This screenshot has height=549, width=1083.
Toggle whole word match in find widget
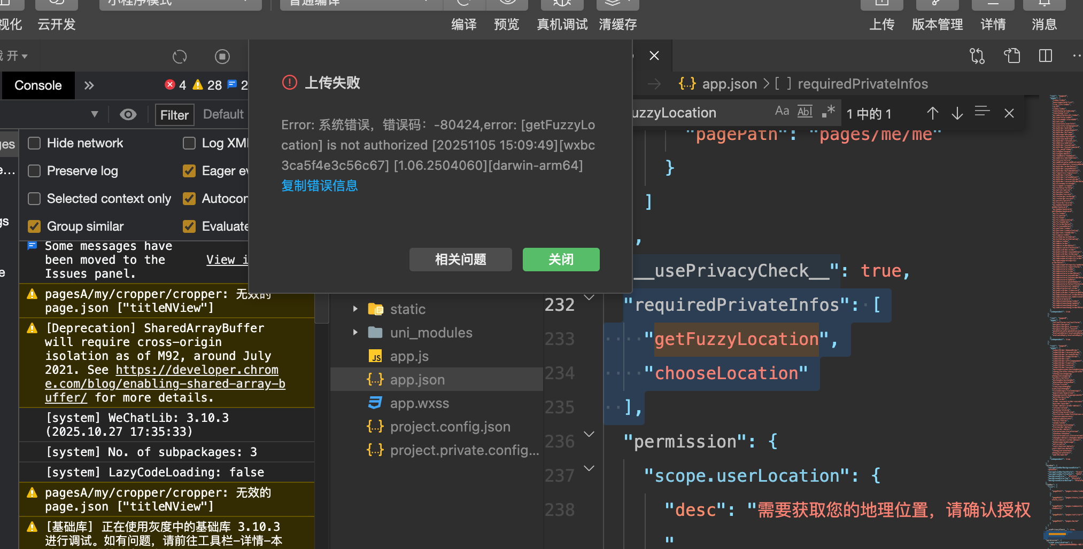click(x=805, y=111)
